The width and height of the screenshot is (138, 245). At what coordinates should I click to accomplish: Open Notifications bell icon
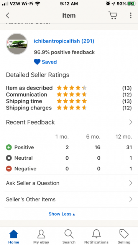click(96, 234)
